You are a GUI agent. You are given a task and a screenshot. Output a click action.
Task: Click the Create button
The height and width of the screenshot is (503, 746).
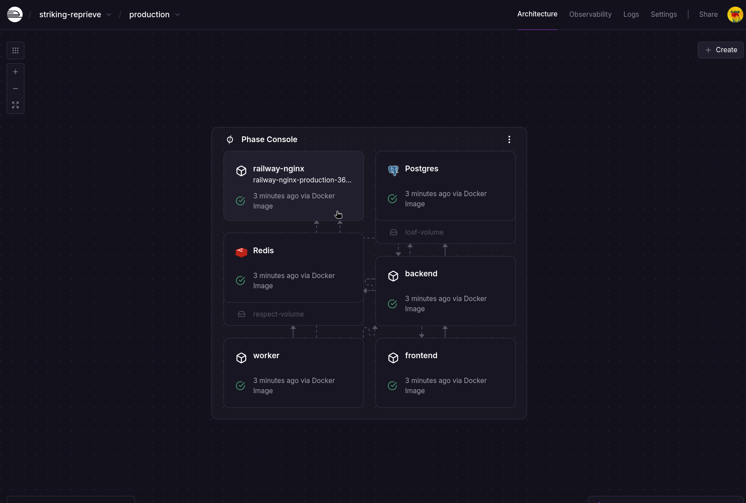pos(720,50)
